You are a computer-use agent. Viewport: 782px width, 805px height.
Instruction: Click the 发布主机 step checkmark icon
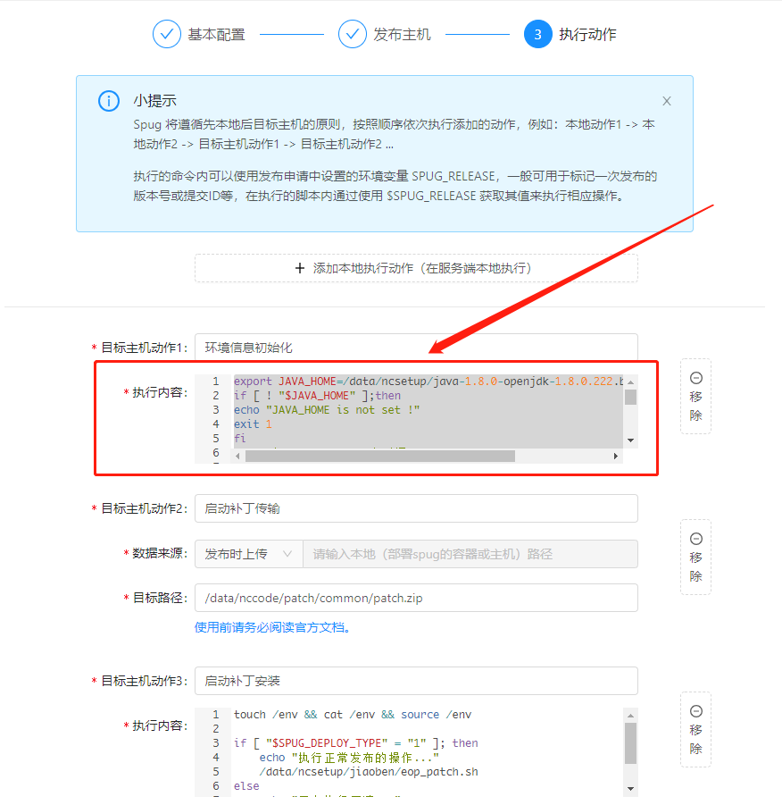click(353, 35)
